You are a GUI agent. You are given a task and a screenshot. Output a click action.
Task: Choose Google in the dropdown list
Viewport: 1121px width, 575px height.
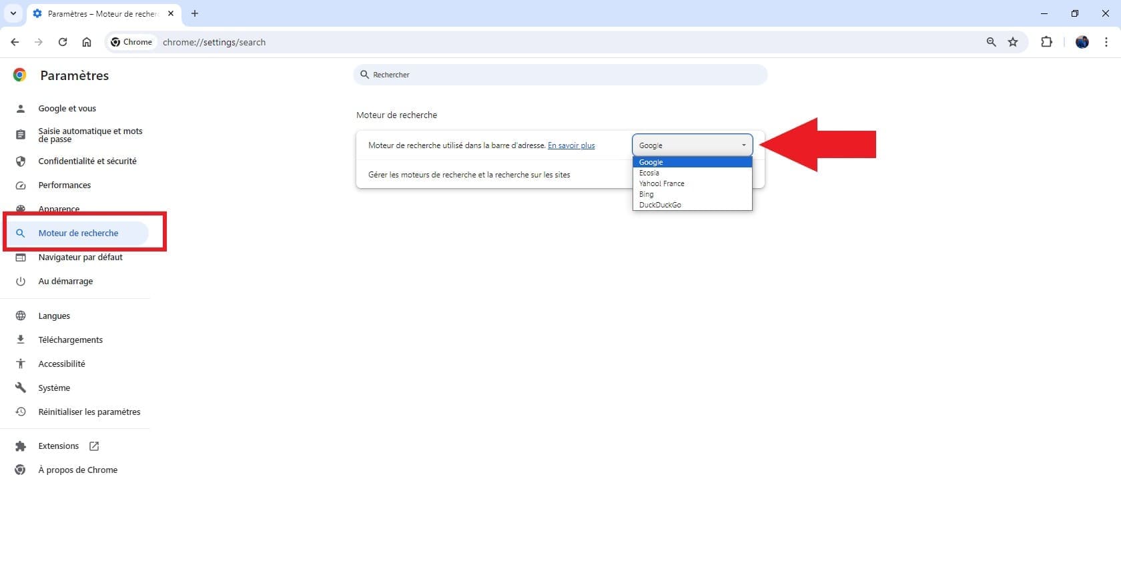pos(692,162)
